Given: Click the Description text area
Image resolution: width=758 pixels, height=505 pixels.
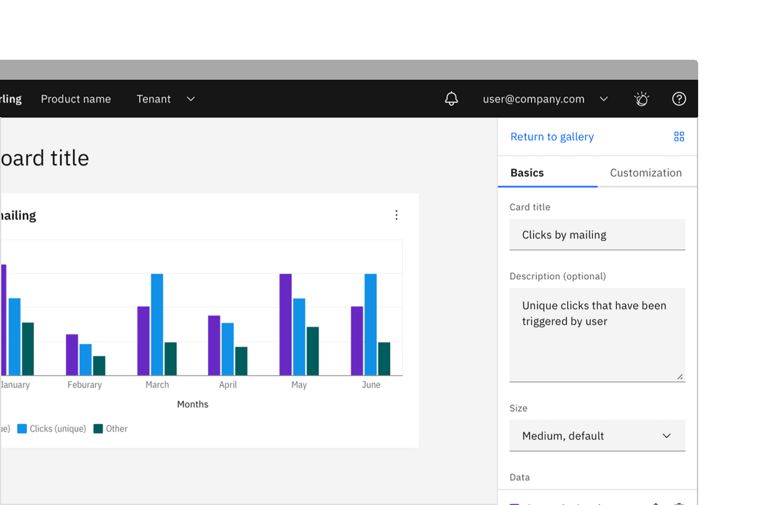Looking at the screenshot, I should point(597,334).
